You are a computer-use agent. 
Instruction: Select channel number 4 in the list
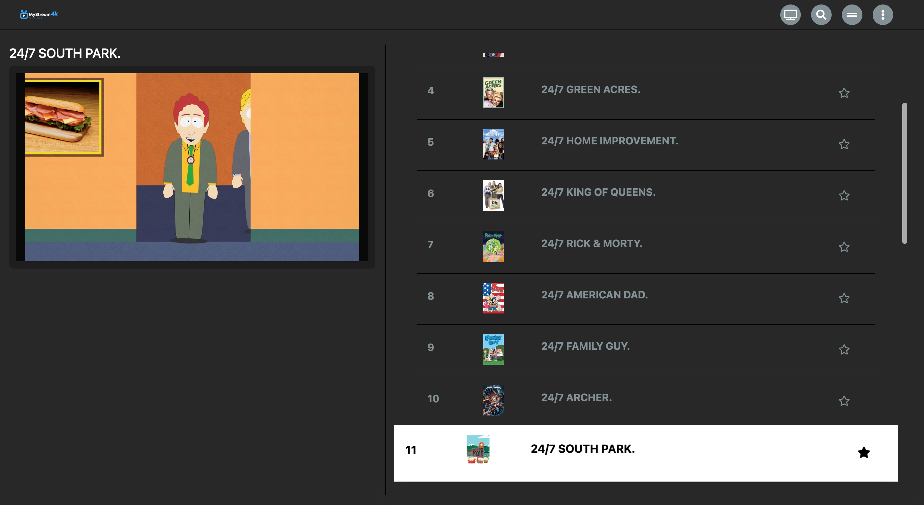click(431, 91)
